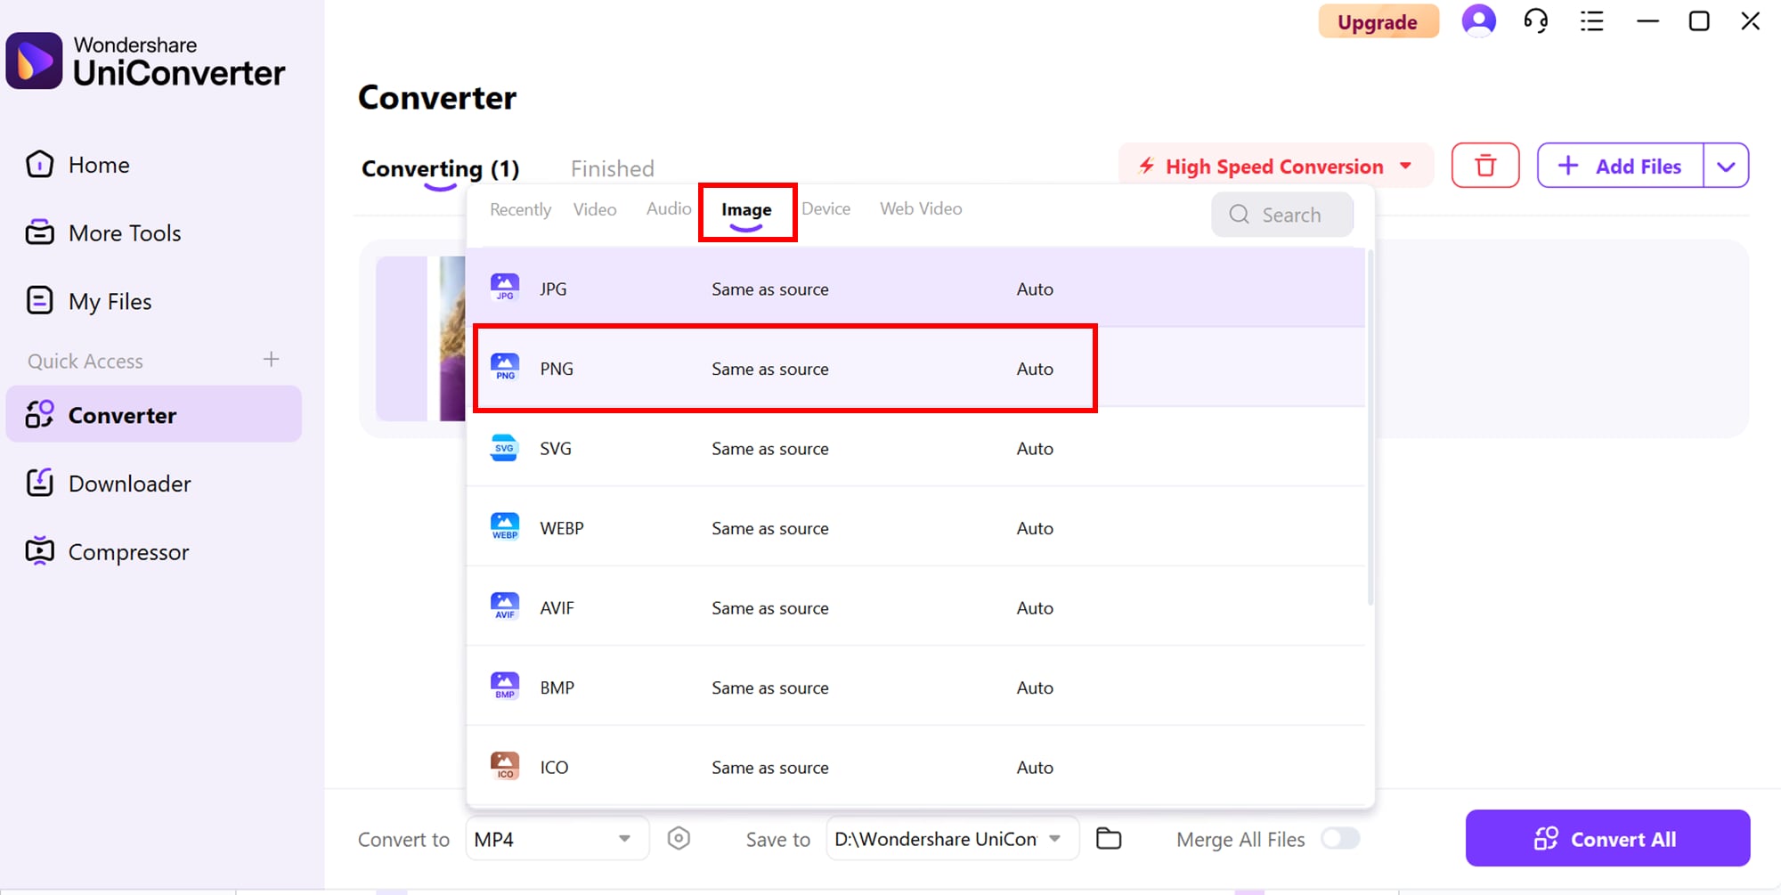The image size is (1781, 895).
Task: Select the JPG Same as source row
Action: [915, 288]
